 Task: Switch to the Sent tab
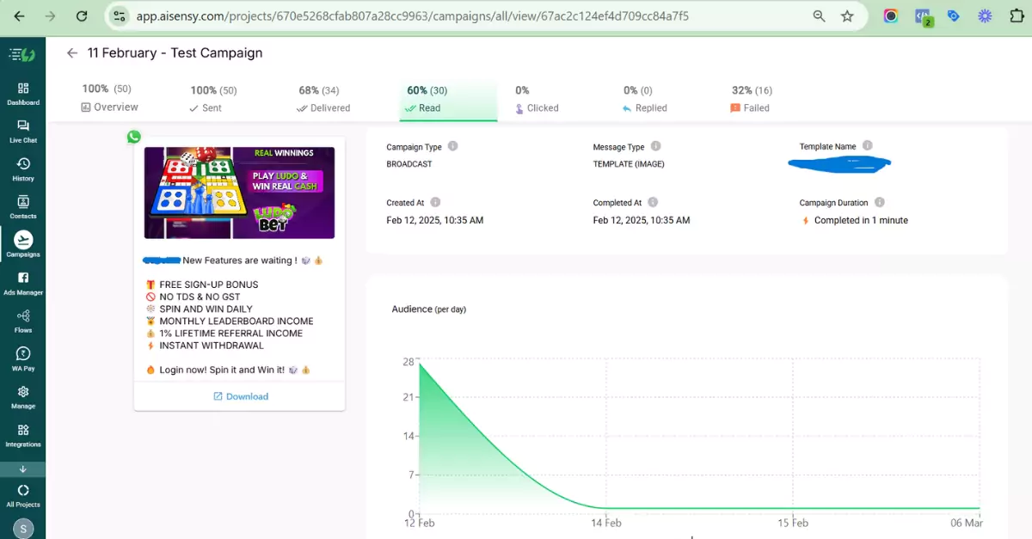(x=213, y=99)
